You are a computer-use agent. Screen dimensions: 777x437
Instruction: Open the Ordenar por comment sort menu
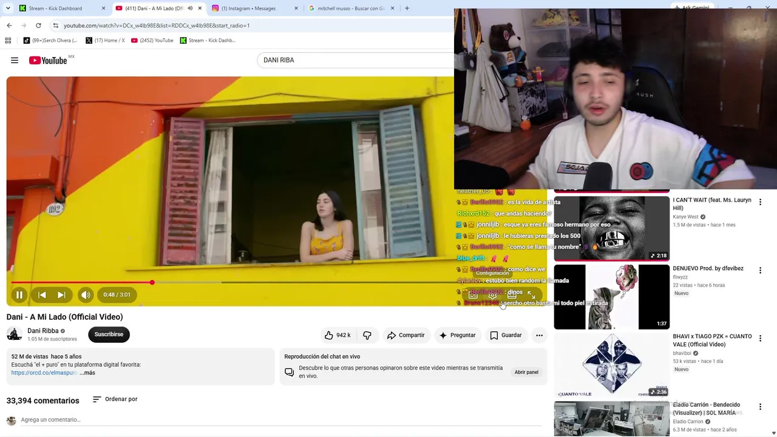pos(115,399)
